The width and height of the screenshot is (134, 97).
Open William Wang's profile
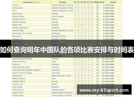pyautogui.click(x=18, y=95)
